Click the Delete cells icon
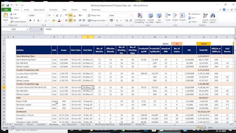The width and height of the screenshot is (236, 133). point(175,16)
